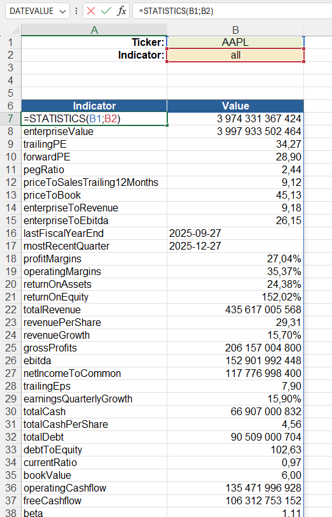Select cell B1 containing AAPL

(235, 42)
